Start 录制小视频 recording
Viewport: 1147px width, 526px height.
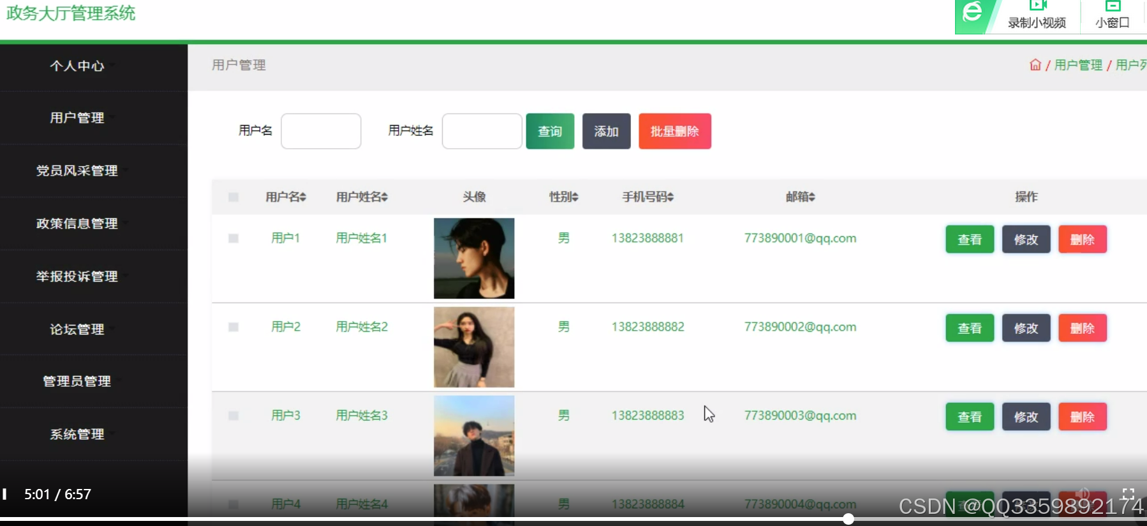tap(1037, 15)
